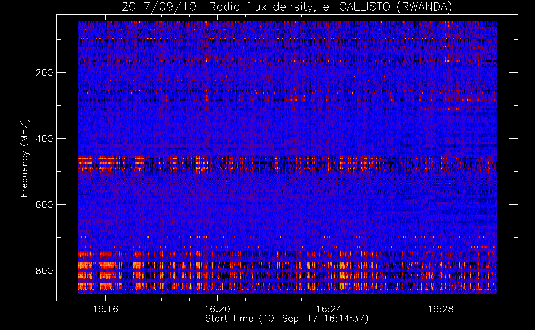Click the 200 frequency tick label
The height and width of the screenshot is (330, 535).
44,73
